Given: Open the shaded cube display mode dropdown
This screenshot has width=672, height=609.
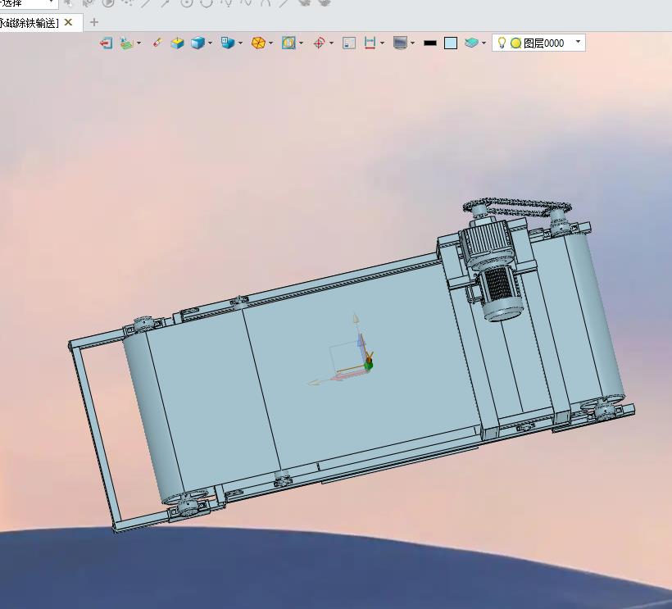Looking at the screenshot, I should (x=210, y=43).
